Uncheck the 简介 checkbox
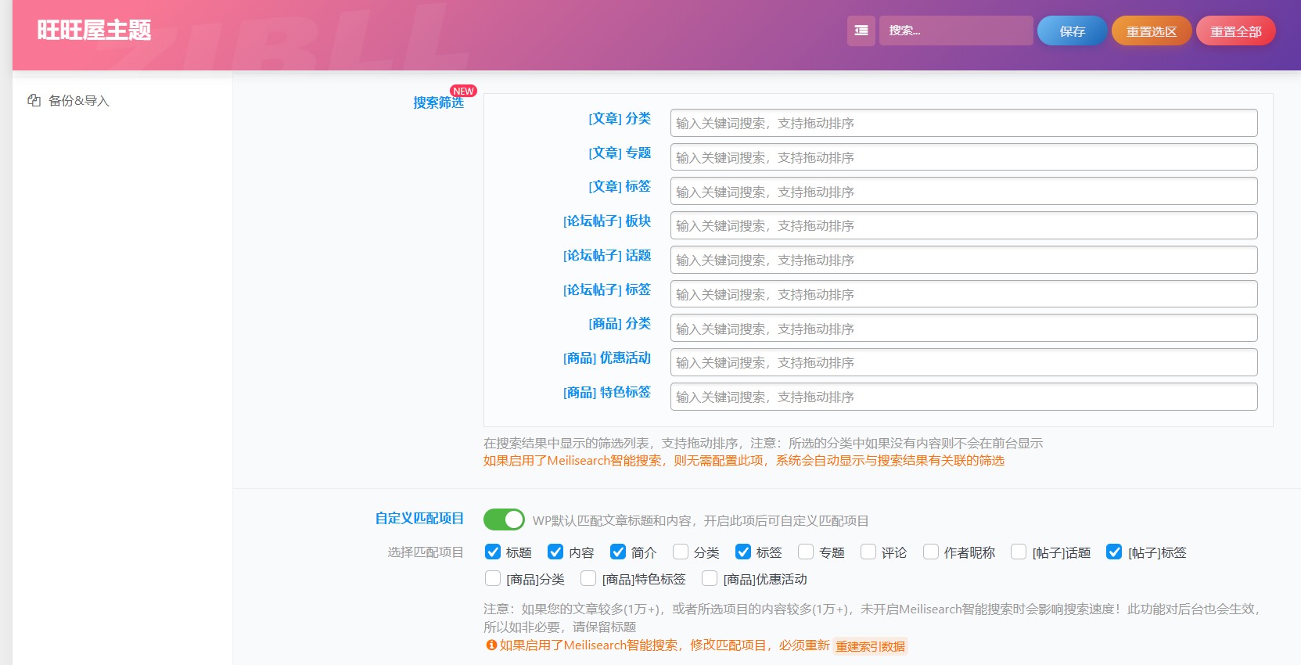This screenshot has height=665, width=1301. point(618,552)
